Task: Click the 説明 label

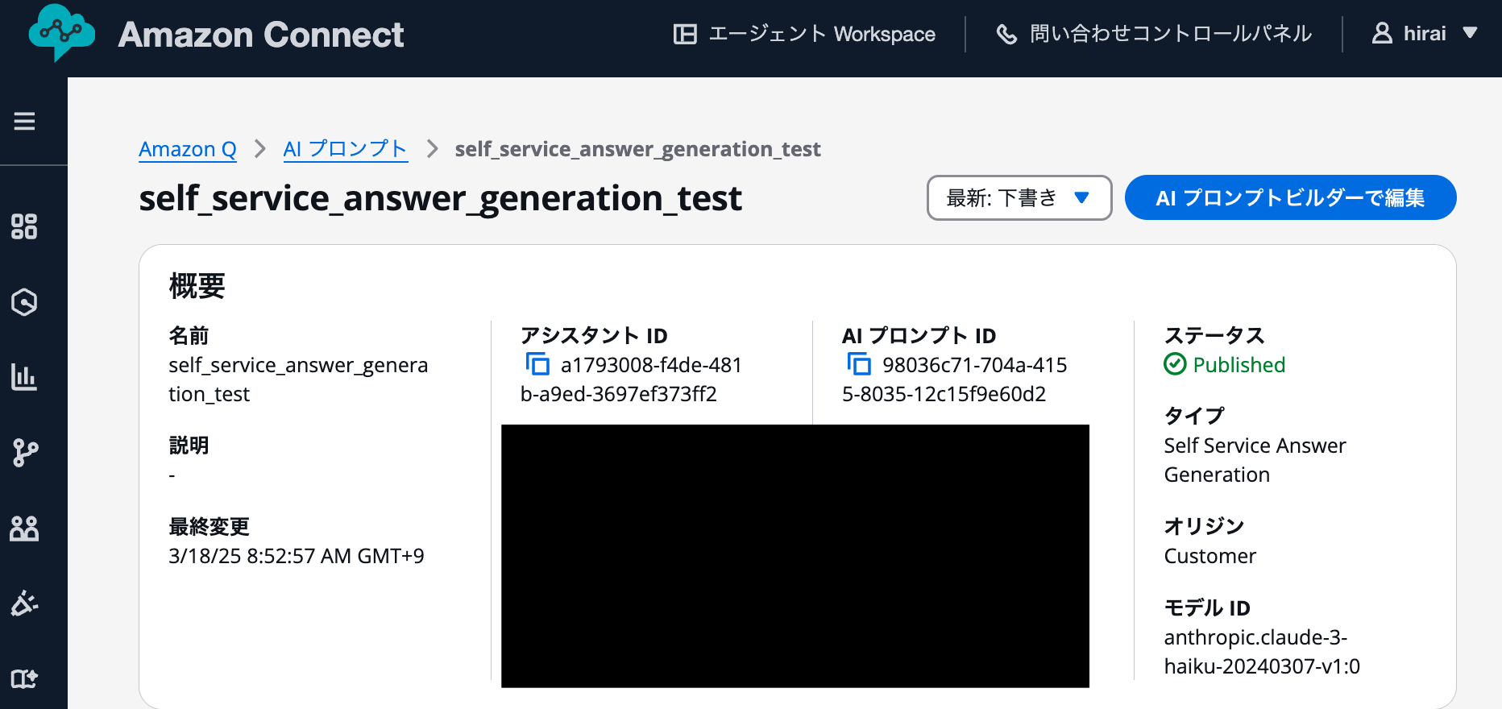Action: [189, 445]
